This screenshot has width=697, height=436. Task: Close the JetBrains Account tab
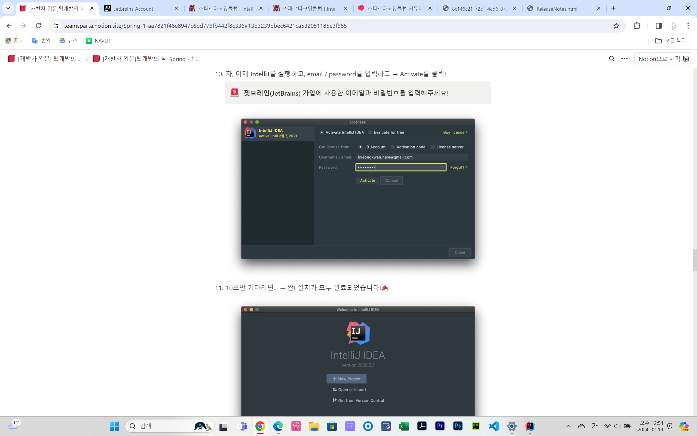coord(176,8)
